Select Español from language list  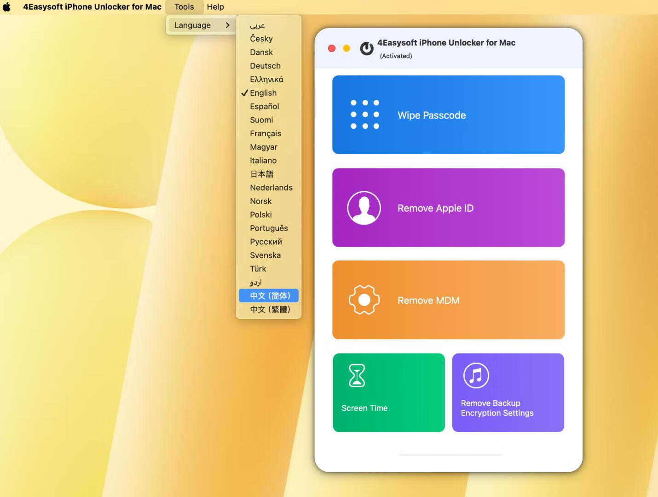(269, 106)
